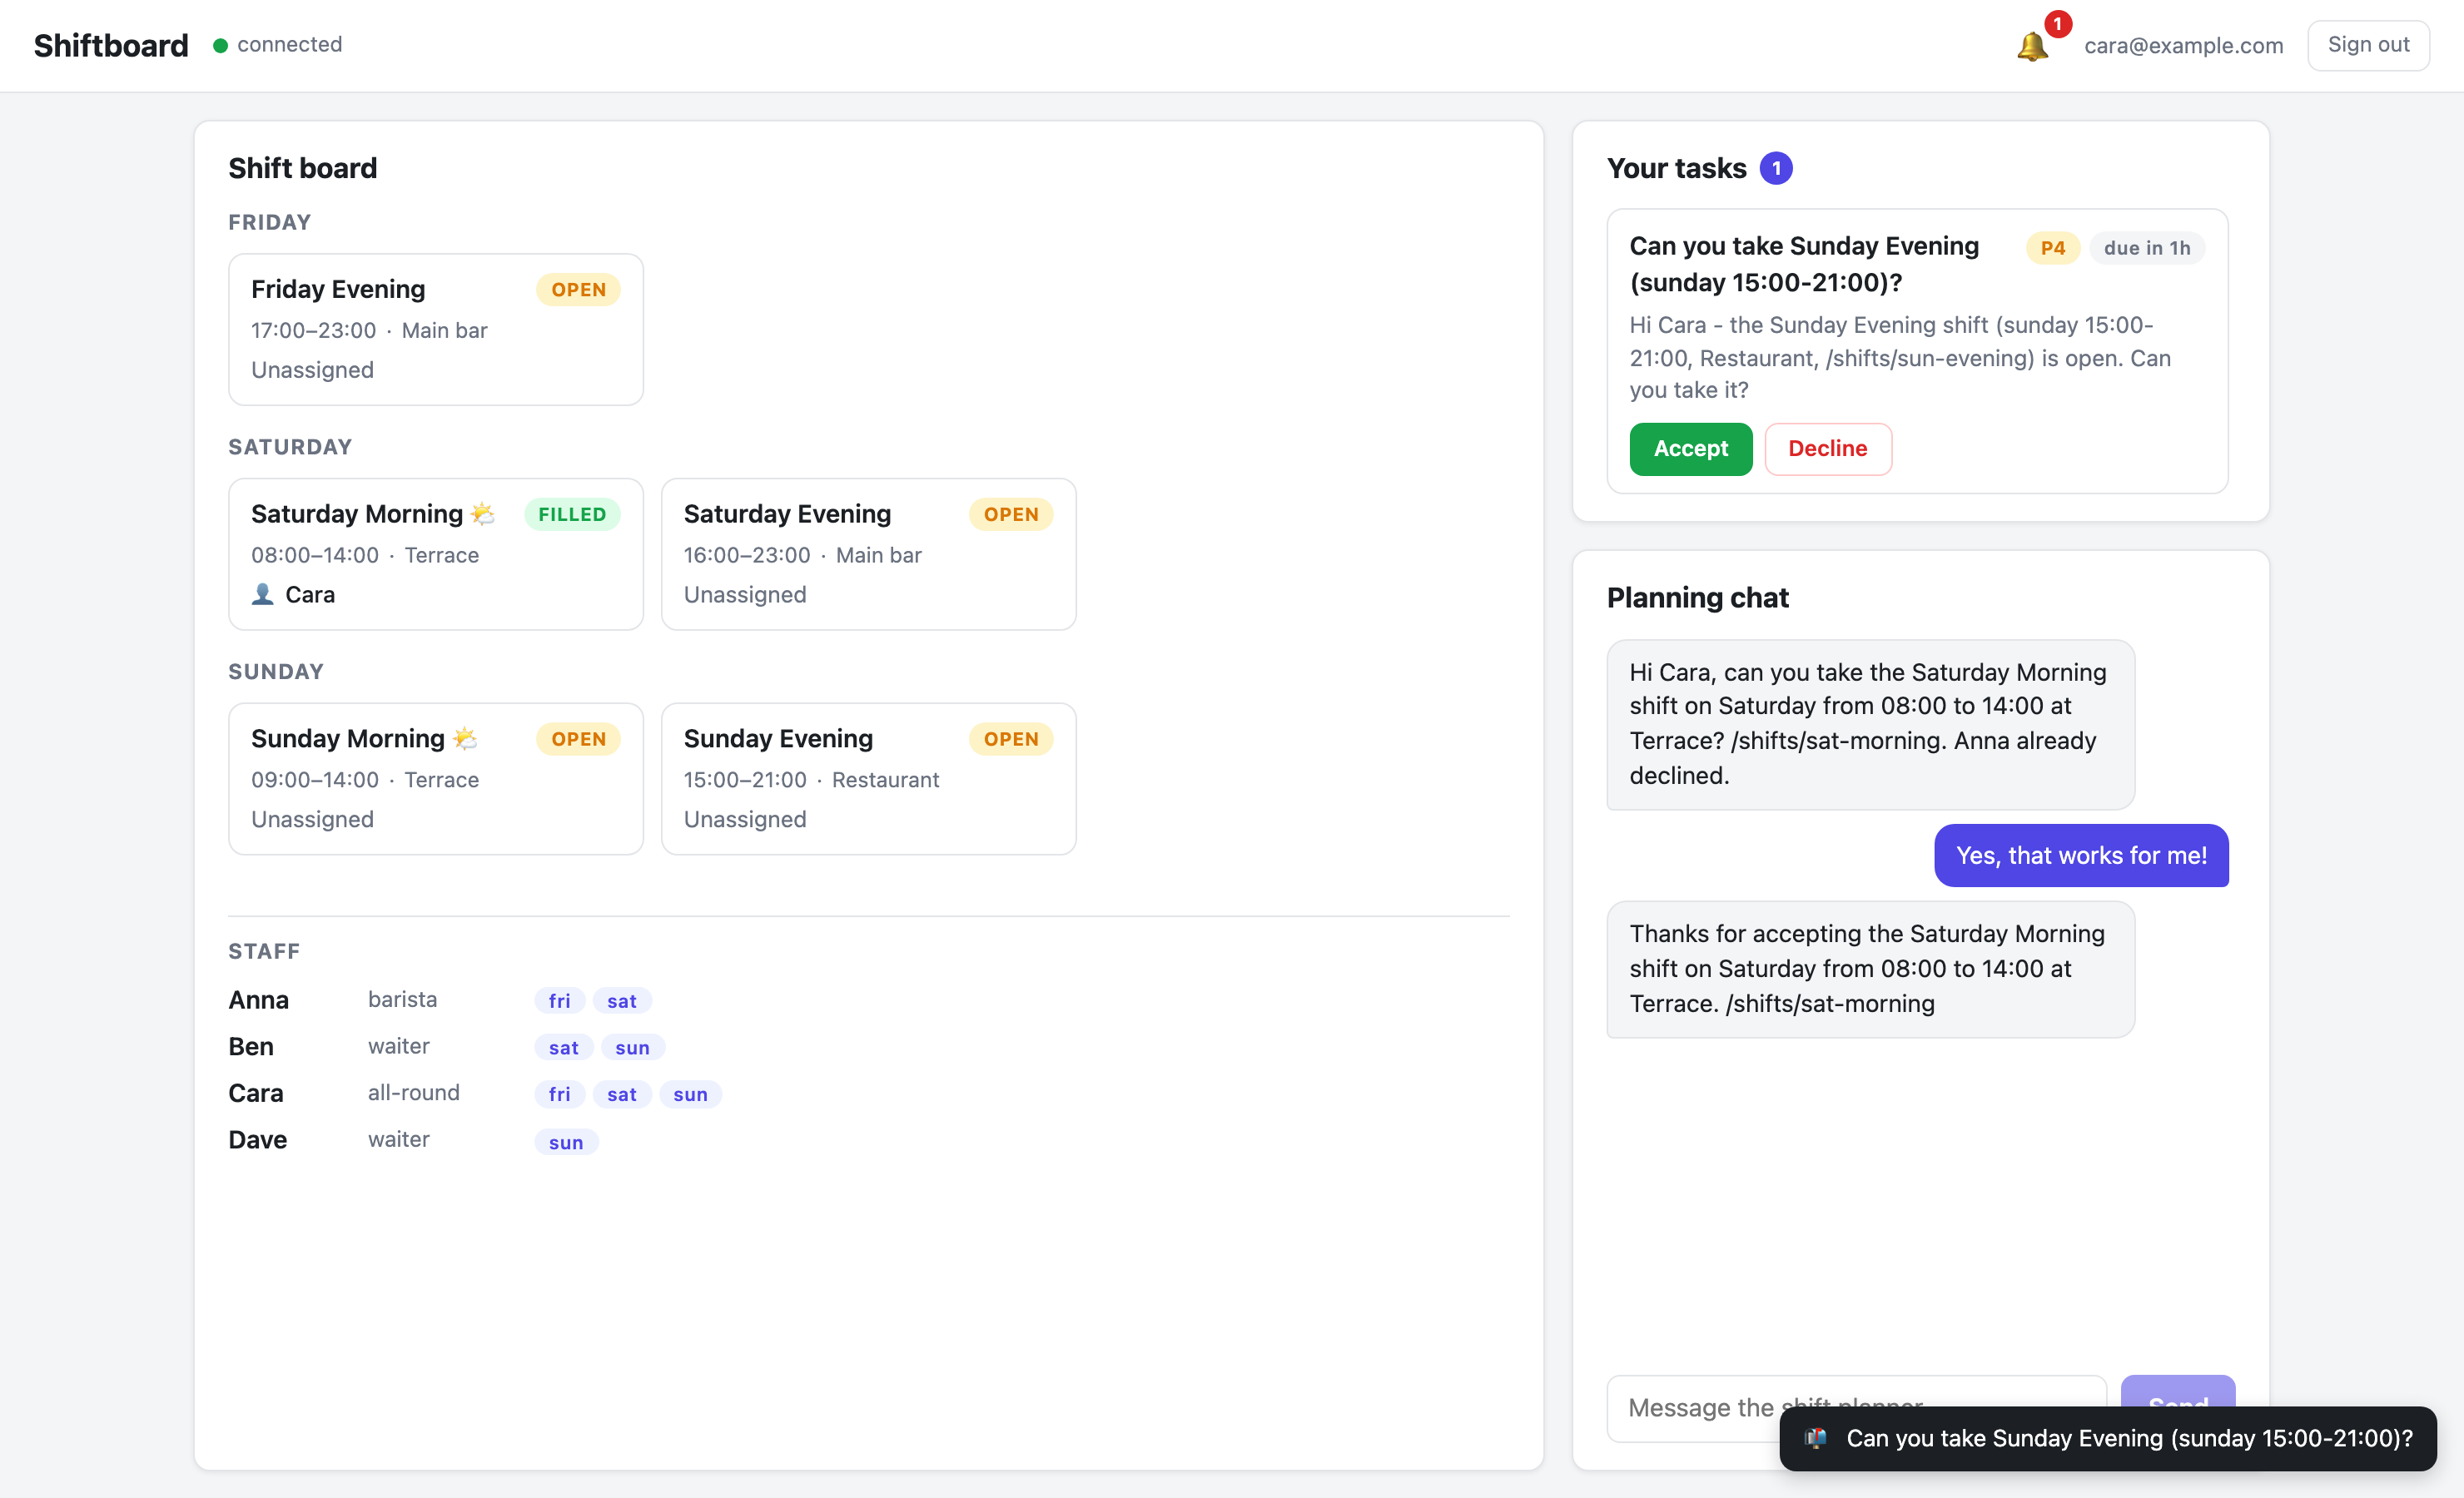The width and height of the screenshot is (2464, 1498).
Task: Click the green connected status dot
Action: [x=220, y=45]
